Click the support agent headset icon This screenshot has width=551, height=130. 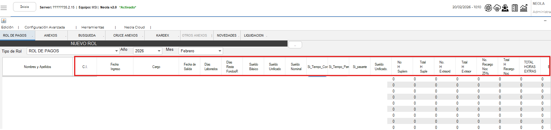coord(505,8)
